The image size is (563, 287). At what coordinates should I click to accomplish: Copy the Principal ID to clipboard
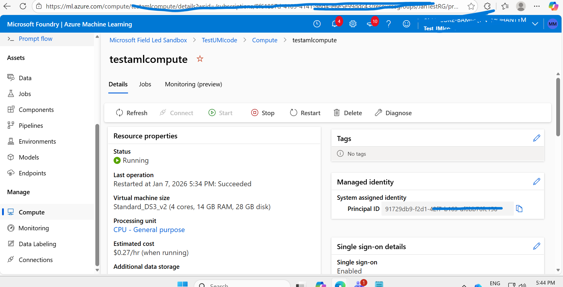click(519, 209)
